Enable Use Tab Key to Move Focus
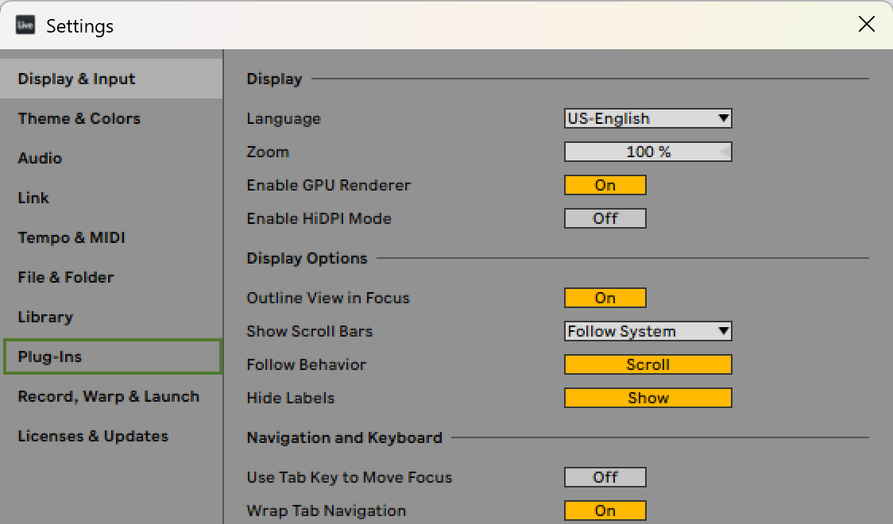893x524 pixels. [605, 477]
